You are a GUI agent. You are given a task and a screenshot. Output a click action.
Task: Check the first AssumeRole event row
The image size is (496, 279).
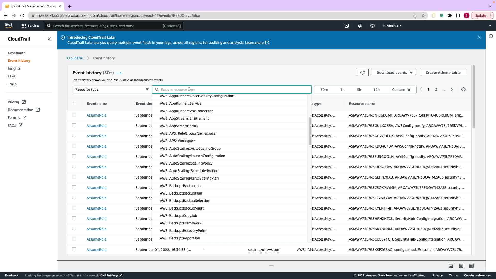coord(74,115)
